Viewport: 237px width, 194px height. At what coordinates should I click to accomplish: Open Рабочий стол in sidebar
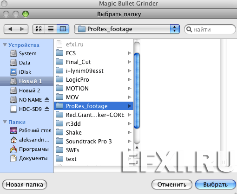click(26, 130)
